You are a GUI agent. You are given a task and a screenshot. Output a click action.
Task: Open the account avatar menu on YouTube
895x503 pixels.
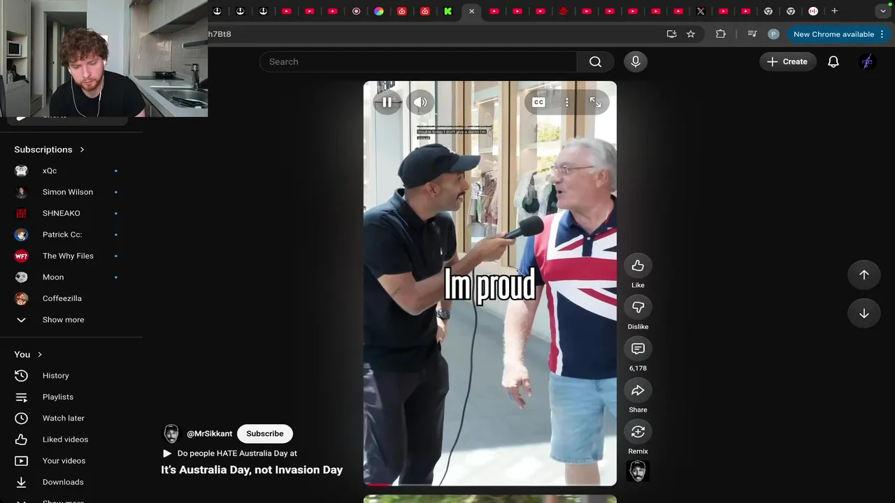[x=867, y=61]
